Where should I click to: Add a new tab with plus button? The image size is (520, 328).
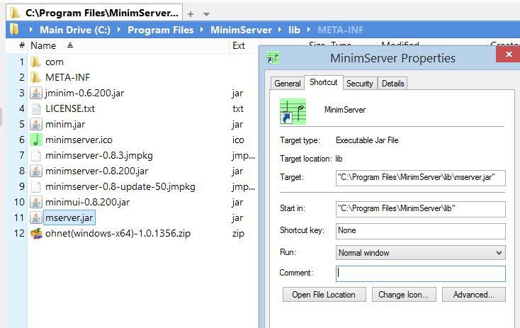pos(191,14)
